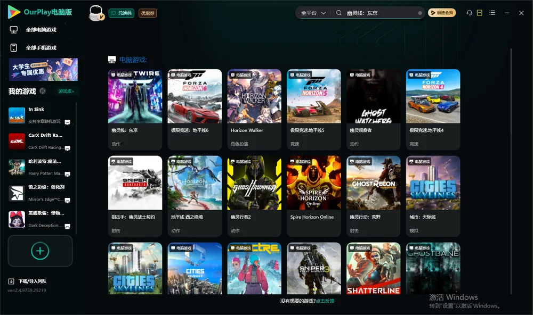Click the search field containing 幽灵线: 东京

tap(381, 13)
